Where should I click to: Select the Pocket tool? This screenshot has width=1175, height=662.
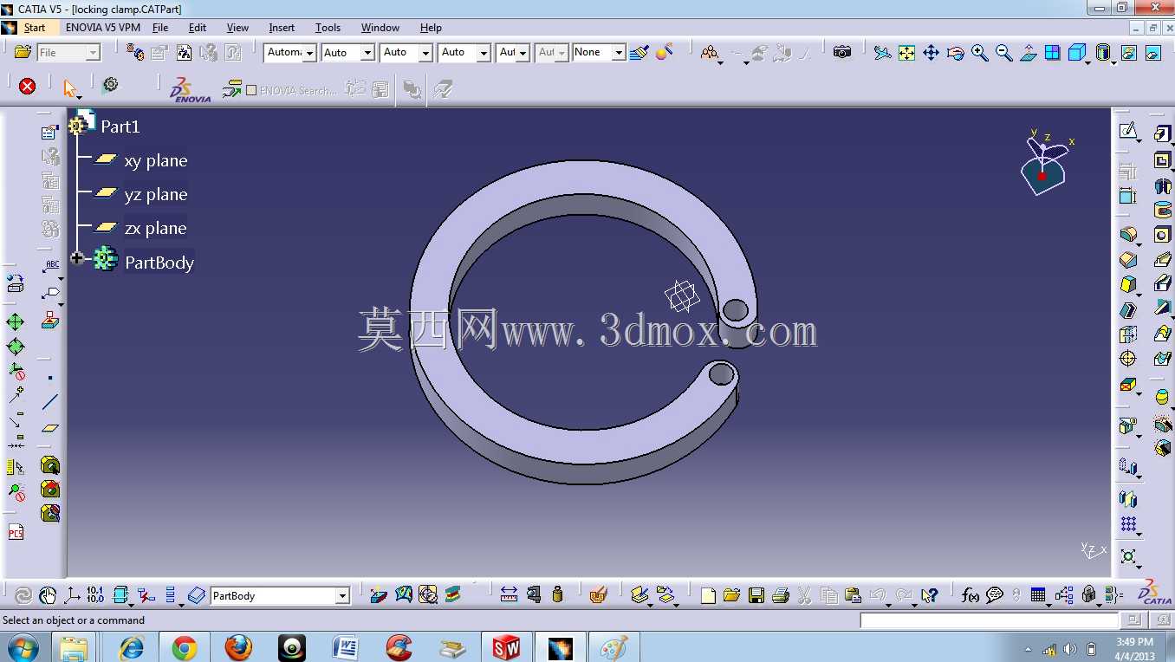point(1162,160)
